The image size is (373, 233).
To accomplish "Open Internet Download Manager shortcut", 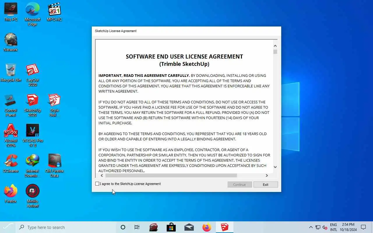I will pyautogui.click(x=32, y=166).
